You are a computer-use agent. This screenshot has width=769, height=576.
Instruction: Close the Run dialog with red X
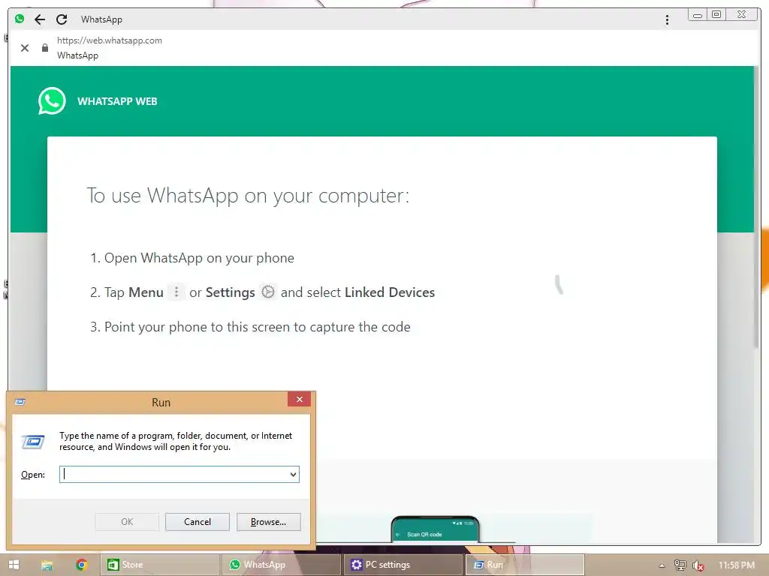click(299, 399)
